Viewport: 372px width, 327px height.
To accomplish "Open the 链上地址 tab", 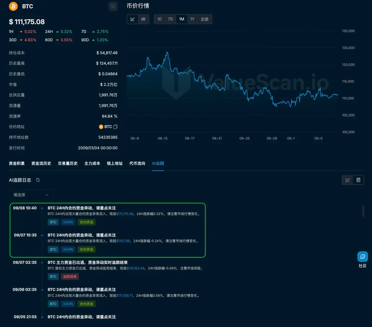I will [x=115, y=163].
